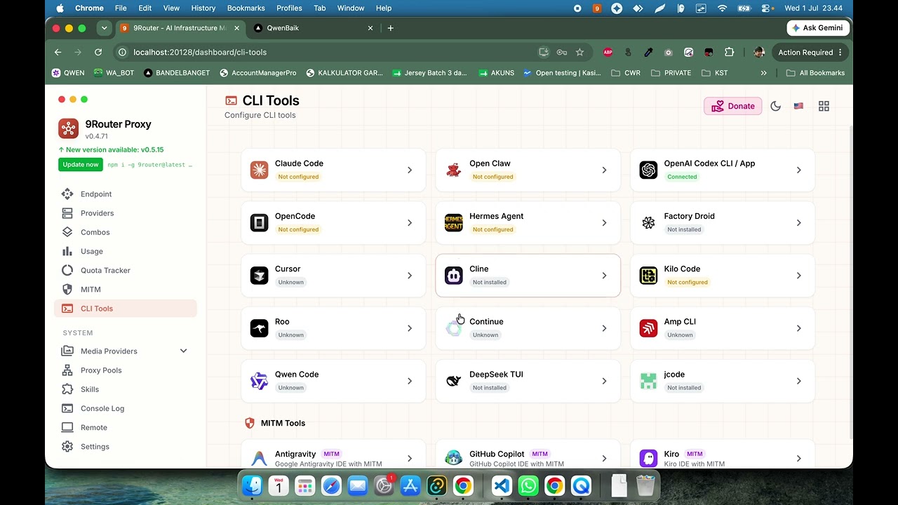This screenshot has width=898, height=505.
Task: Click the Ask Gemini button
Action: point(818,28)
